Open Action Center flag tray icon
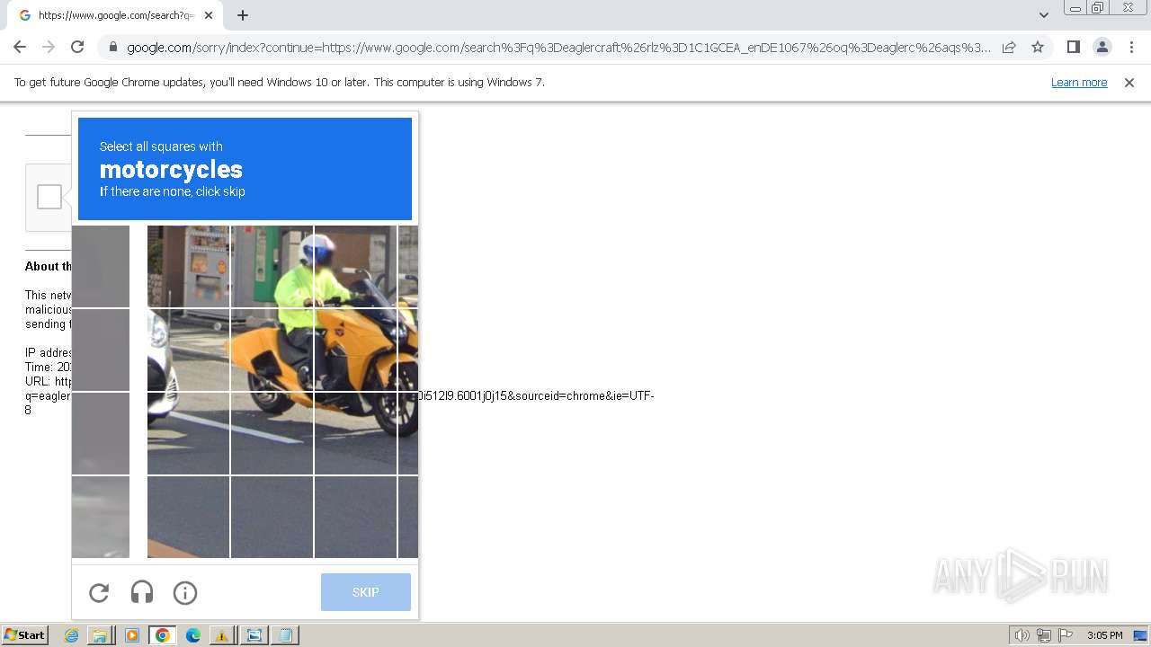 [x=1066, y=635]
